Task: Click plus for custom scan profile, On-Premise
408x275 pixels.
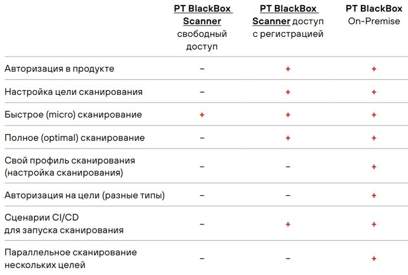Action: 374,167
